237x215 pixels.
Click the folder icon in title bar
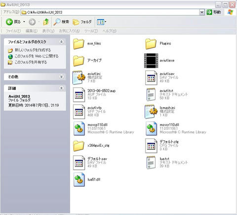tap(3, 4)
